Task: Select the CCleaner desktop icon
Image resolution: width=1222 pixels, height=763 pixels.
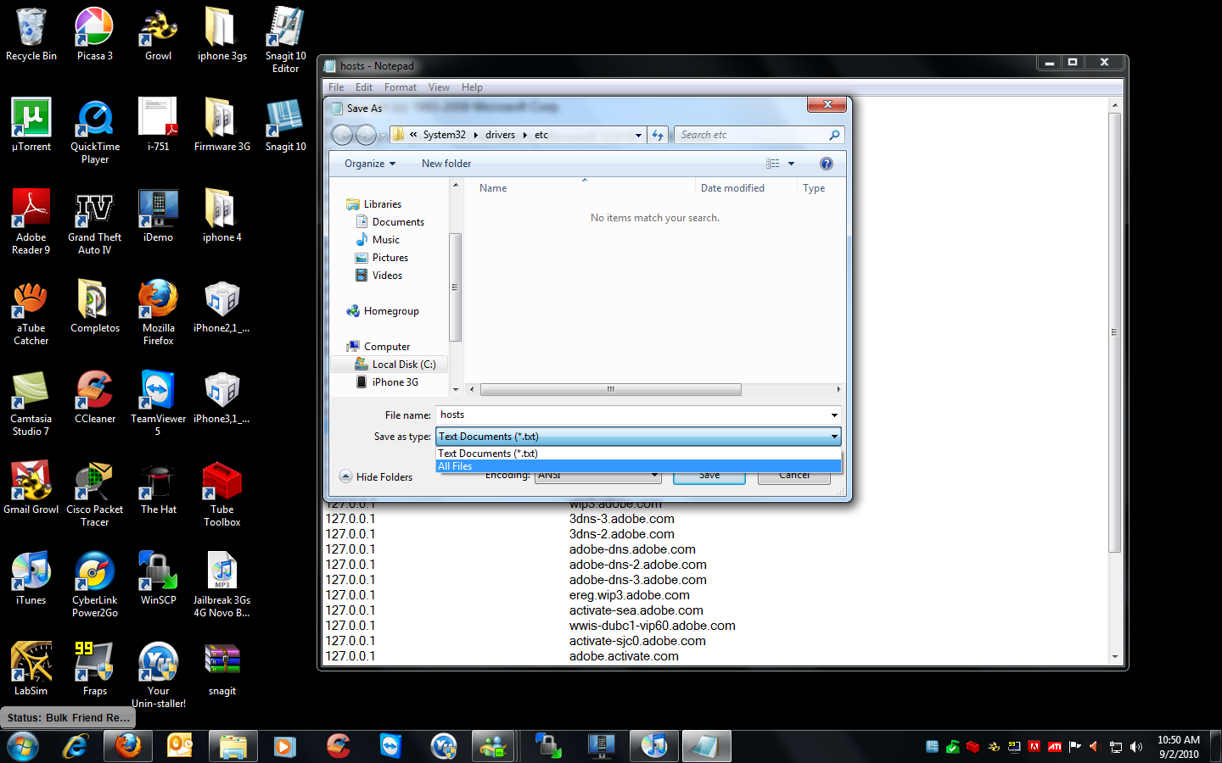Action: 95,397
